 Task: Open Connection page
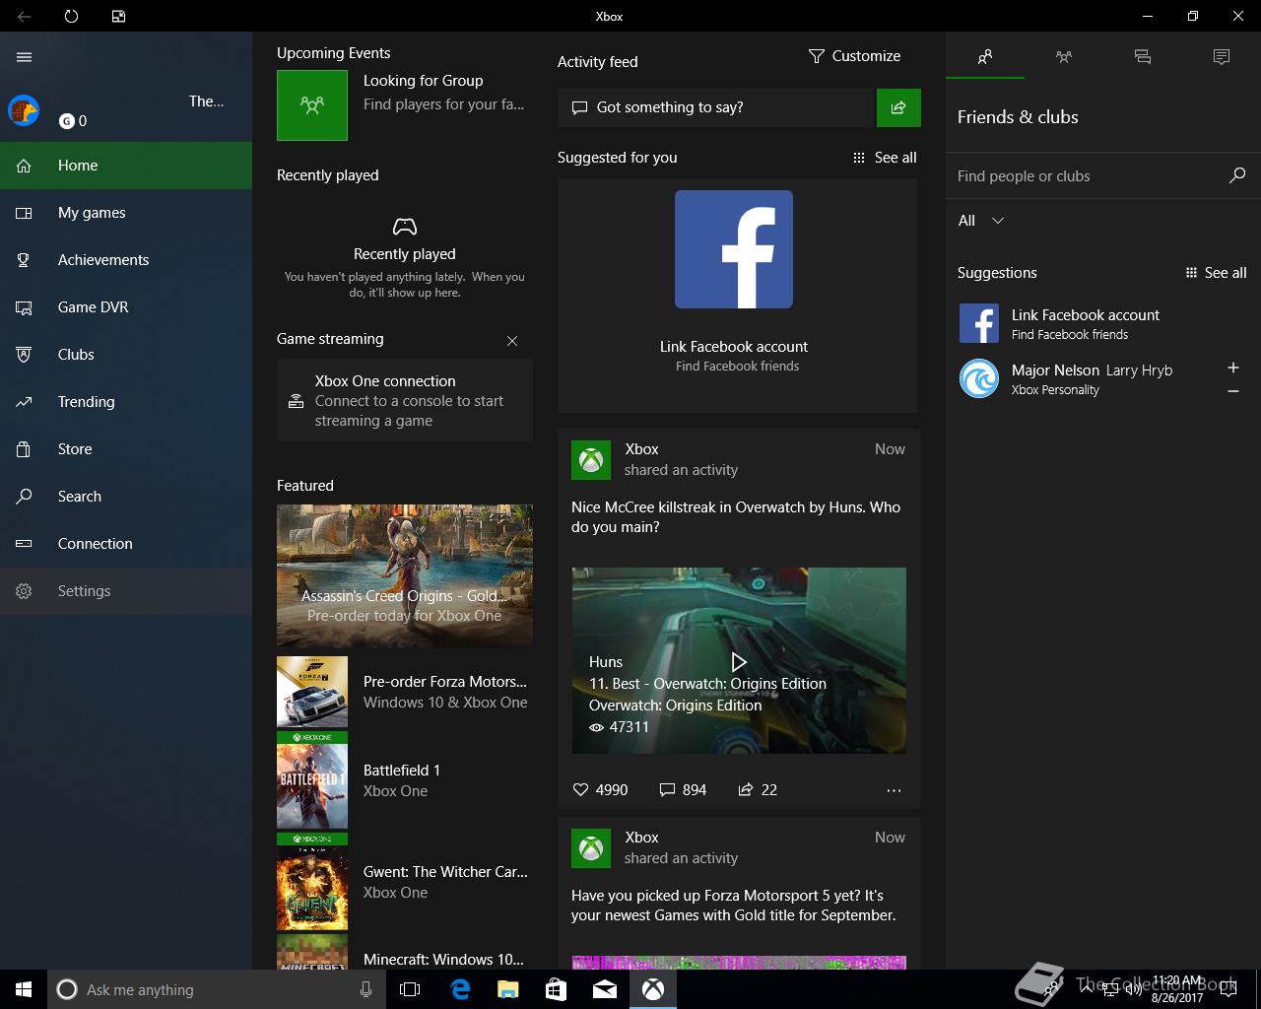126,544
